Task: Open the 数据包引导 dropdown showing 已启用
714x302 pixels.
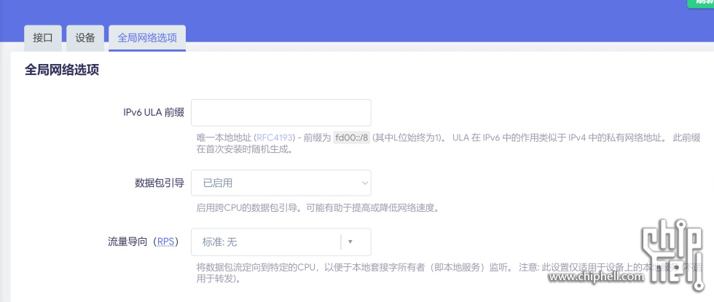Action: point(281,183)
